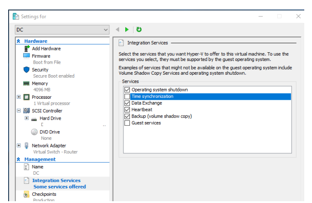This screenshot has width=312, height=203.
Task: Select the Memory settings item
Action: (x=40, y=83)
